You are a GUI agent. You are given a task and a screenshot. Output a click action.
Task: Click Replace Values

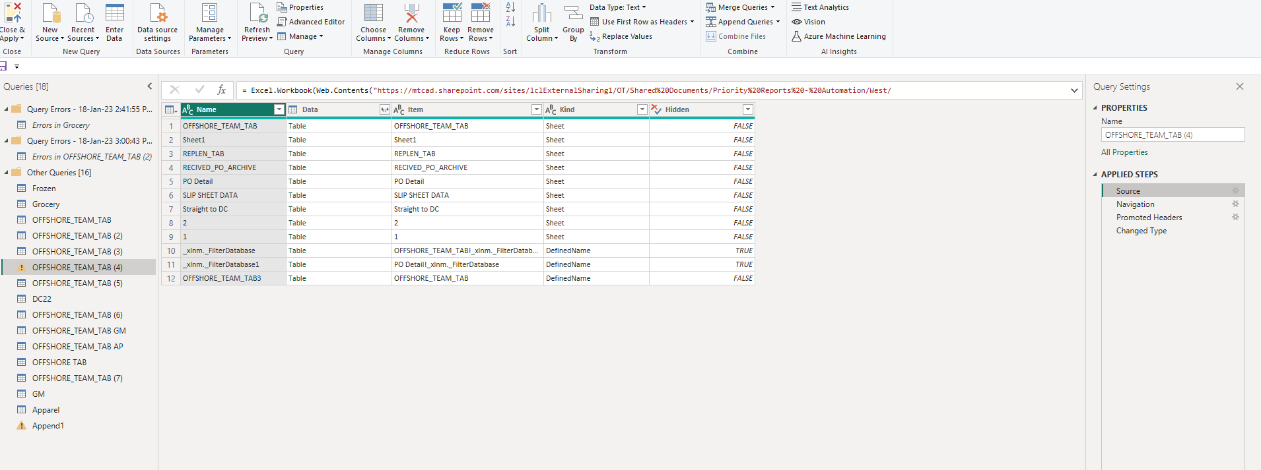tap(621, 36)
